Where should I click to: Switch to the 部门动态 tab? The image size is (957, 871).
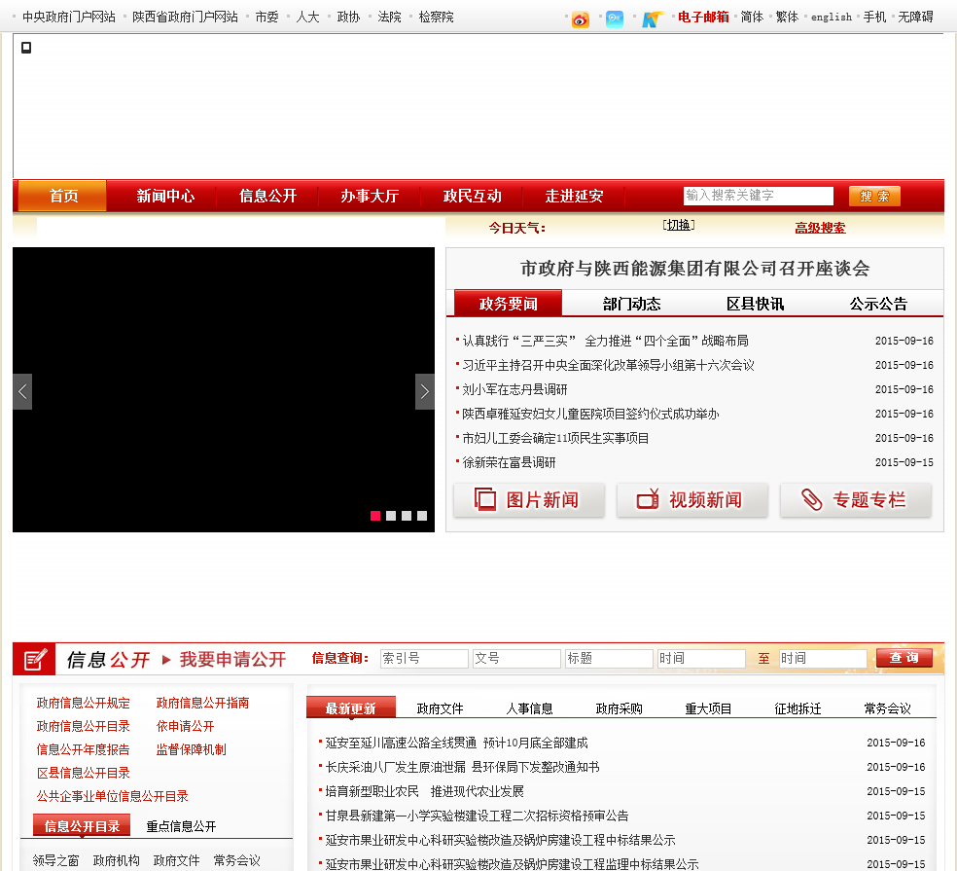pyautogui.click(x=632, y=304)
